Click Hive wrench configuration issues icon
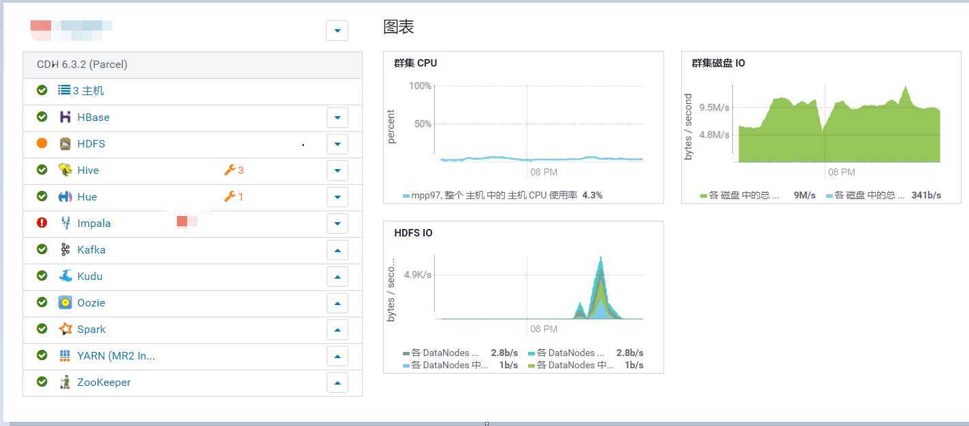Image resolution: width=969 pixels, height=426 pixels. point(229,170)
